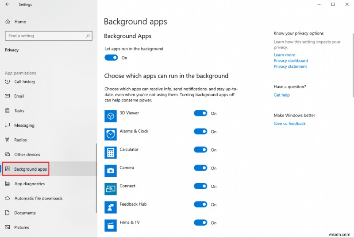
Task: Click the 3D Viewer label
Action: (x=129, y=113)
